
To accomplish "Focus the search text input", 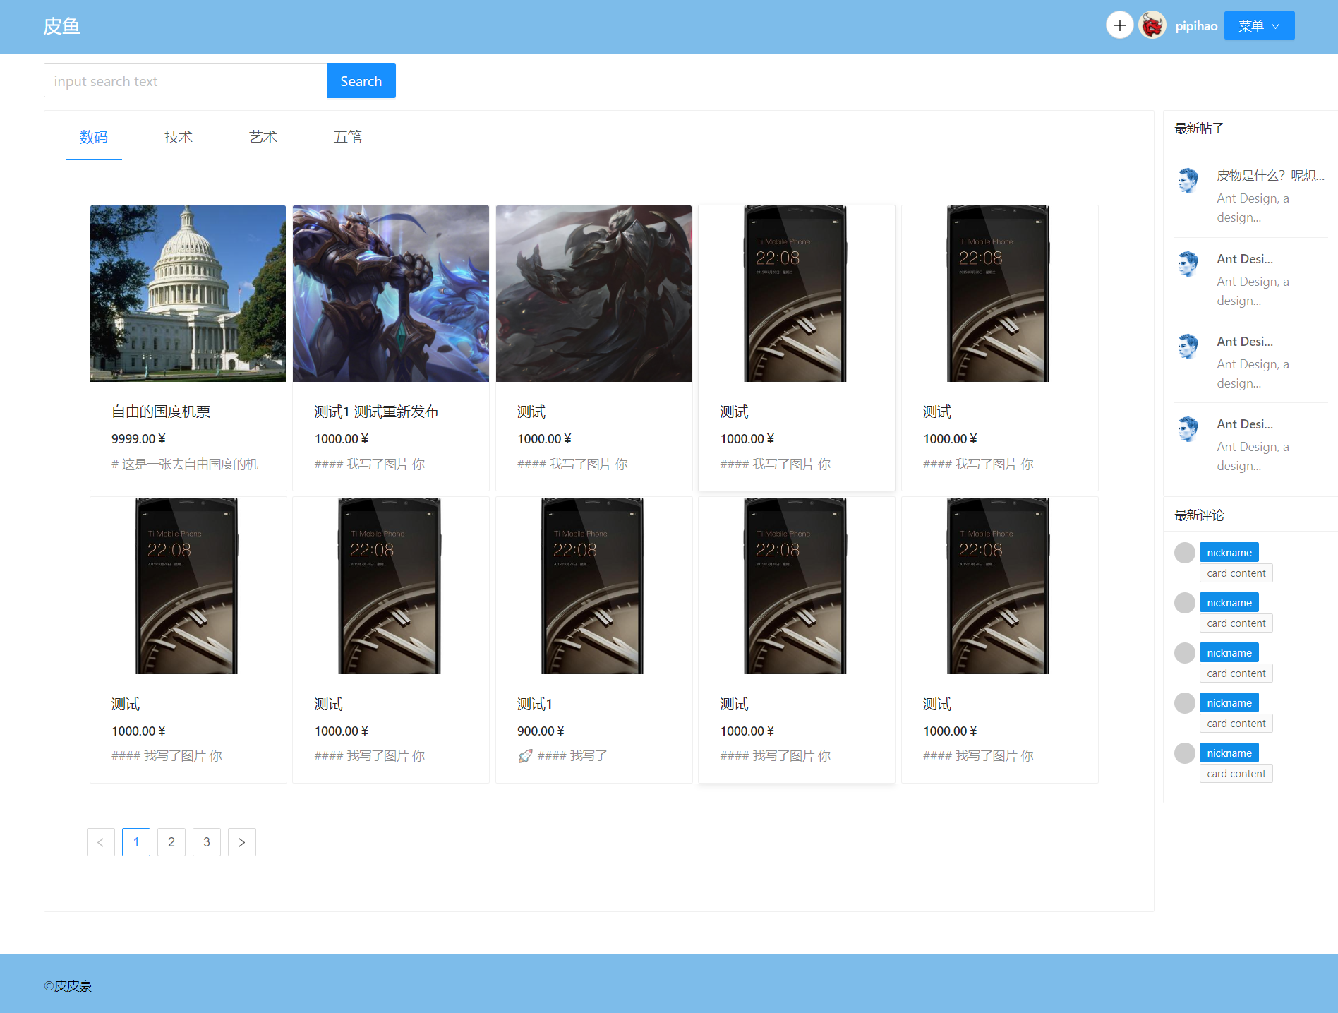I will tap(186, 80).
